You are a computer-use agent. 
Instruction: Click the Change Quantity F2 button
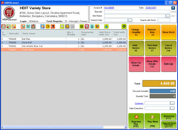tap(136, 32)
